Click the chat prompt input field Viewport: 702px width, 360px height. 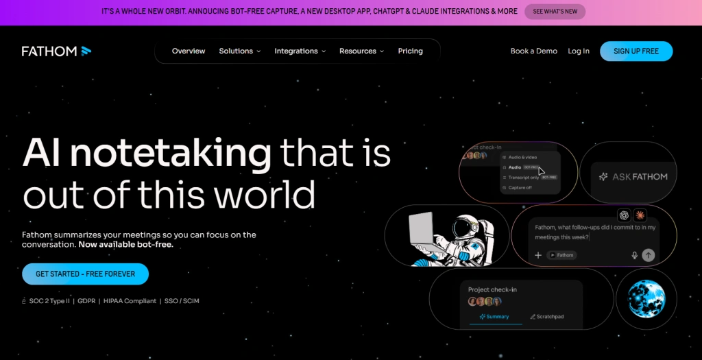tap(596, 232)
